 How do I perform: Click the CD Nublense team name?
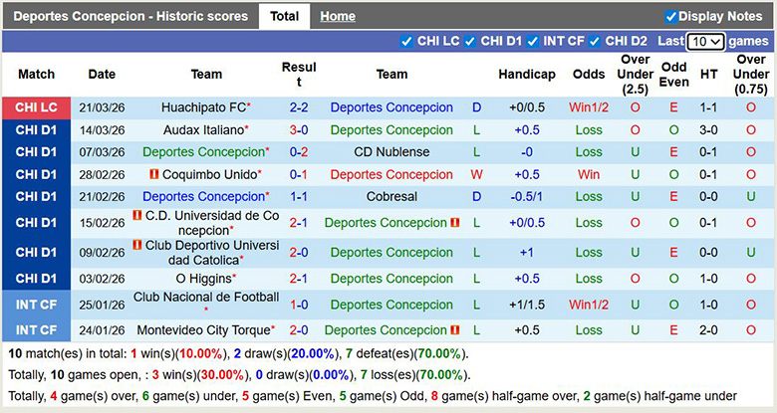pyautogui.click(x=391, y=152)
